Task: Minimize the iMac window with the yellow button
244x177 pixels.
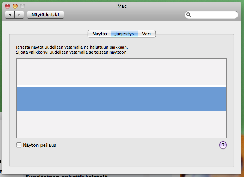Action: (x=15, y=6)
